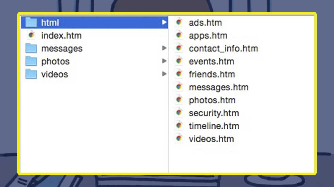Click the html folder icon
Viewport: 334px width, 187px height.
click(x=31, y=22)
